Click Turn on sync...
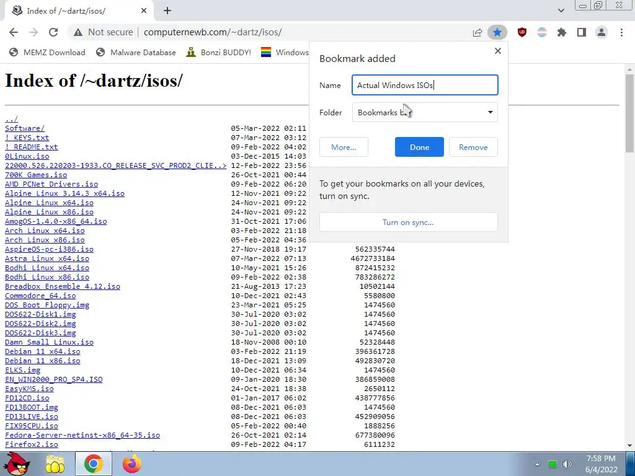 click(408, 223)
